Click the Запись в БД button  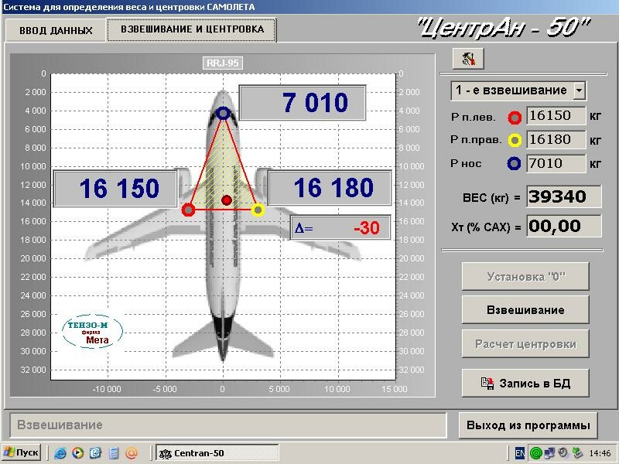coord(525,383)
